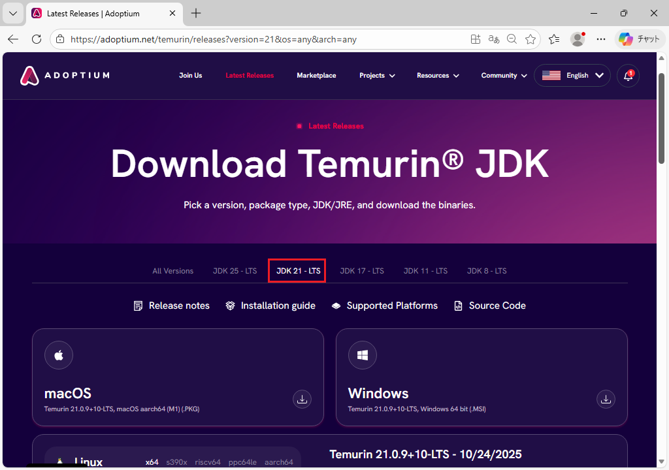This screenshot has width=669, height=470.
Task: Open browser profile avatar icon
Action: point(577,39)
